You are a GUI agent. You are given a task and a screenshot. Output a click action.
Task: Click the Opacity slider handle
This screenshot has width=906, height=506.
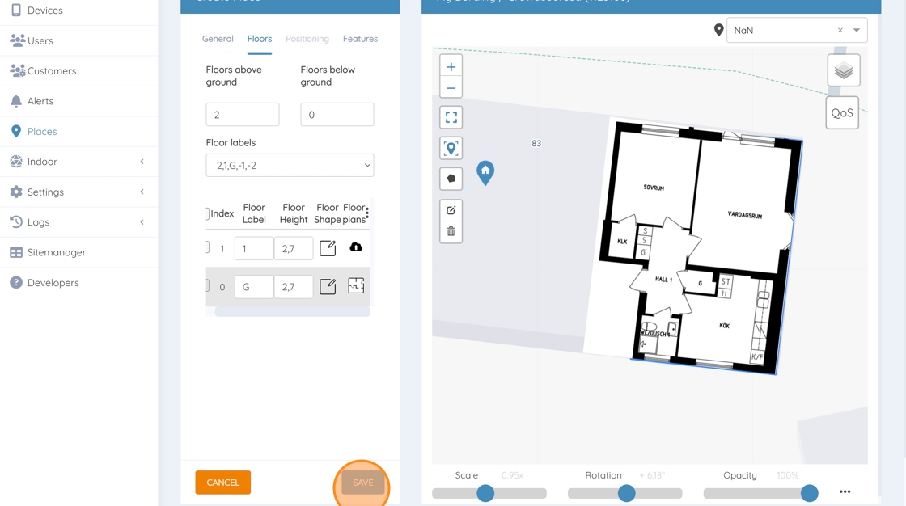pyautogui.click(x=810, y=493)
